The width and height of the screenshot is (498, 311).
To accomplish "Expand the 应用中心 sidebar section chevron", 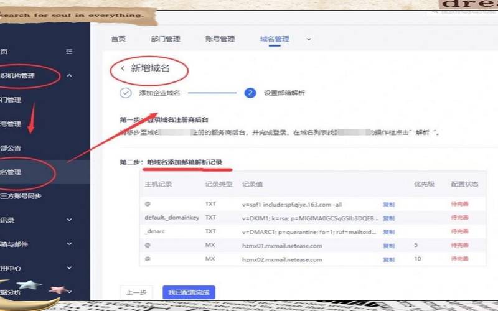I will click(69, 268).
